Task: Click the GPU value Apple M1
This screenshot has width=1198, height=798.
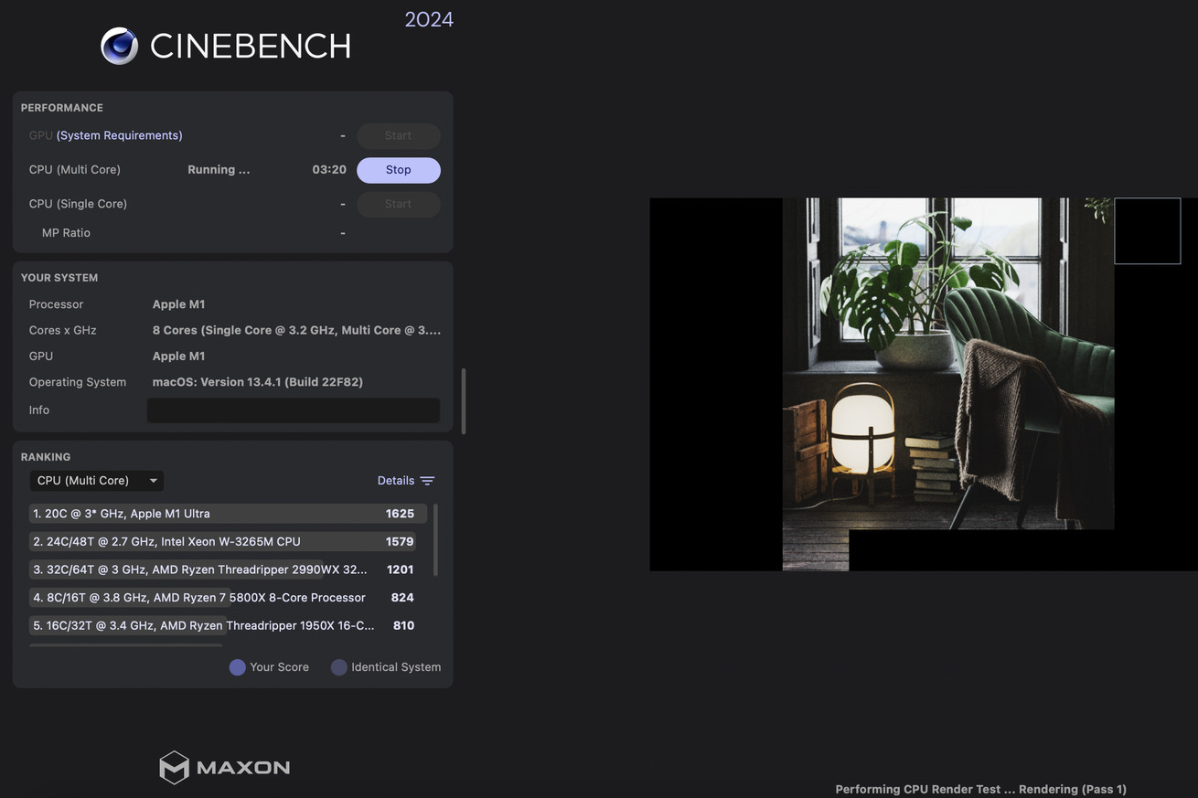Action: (179, 356)
